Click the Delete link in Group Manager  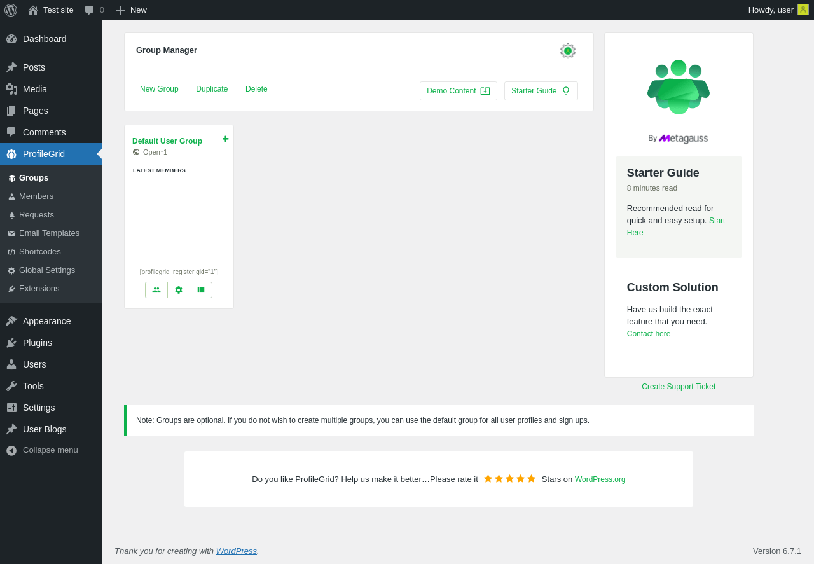(256, 89)
